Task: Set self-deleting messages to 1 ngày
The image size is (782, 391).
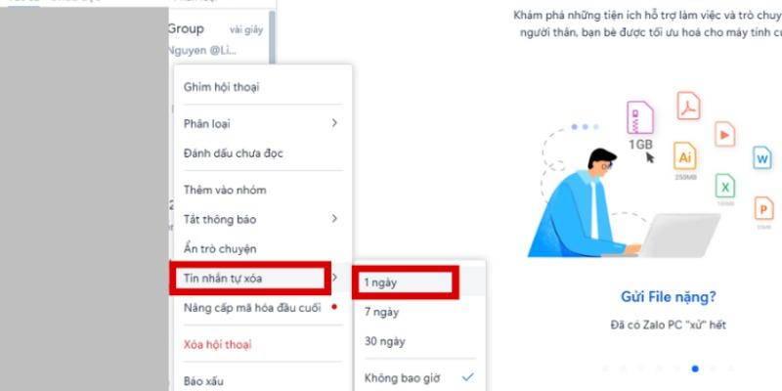Action: coord(405,282)
